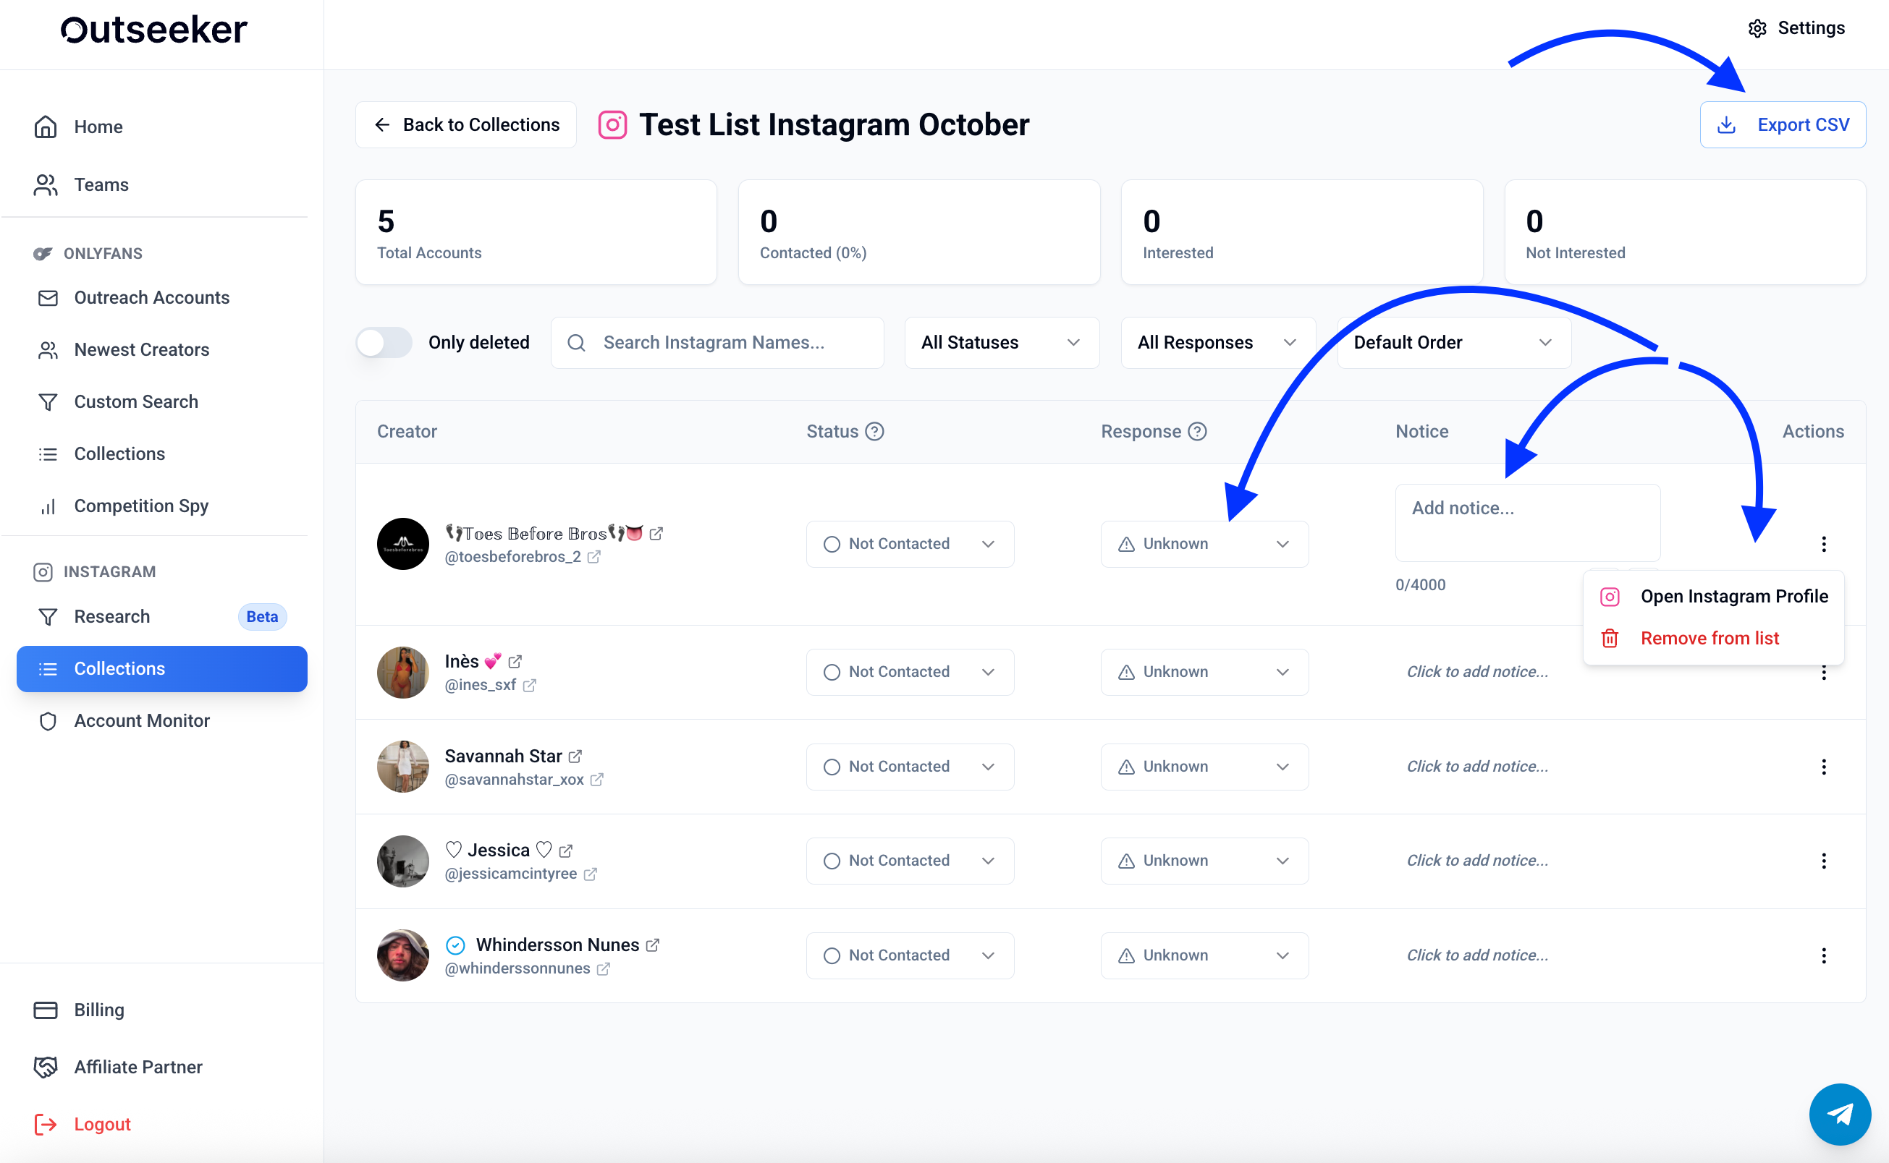Click the Status column help icon
The width and height of the screenshot is (1889, 1163).
click(x=874, y=432)
